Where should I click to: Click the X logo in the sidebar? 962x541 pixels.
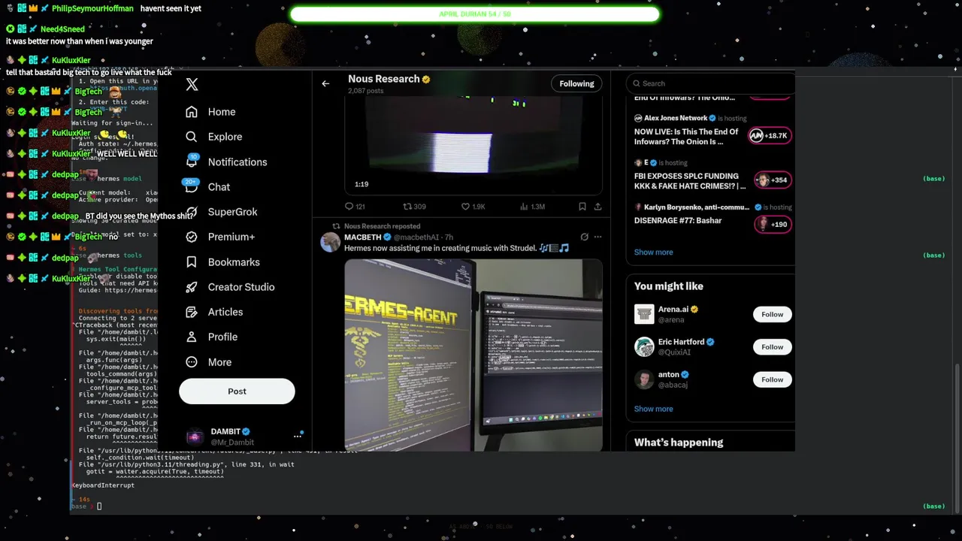point(192,85)
